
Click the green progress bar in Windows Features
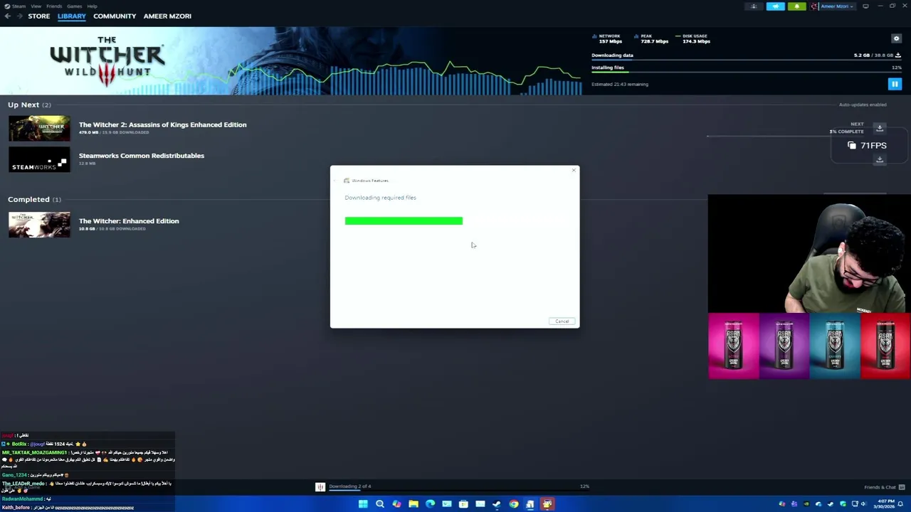(x=404, y=221)
